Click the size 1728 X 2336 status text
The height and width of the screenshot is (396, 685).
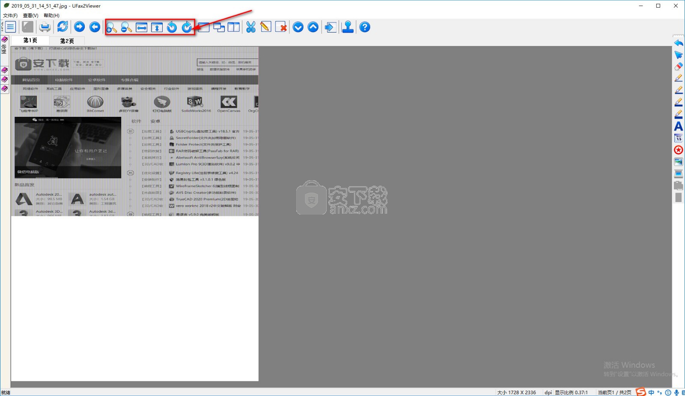(x=516, y=393)
